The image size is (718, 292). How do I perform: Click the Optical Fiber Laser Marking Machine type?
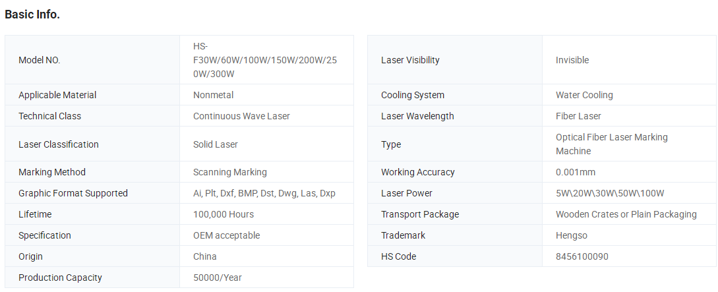point(612,144)
